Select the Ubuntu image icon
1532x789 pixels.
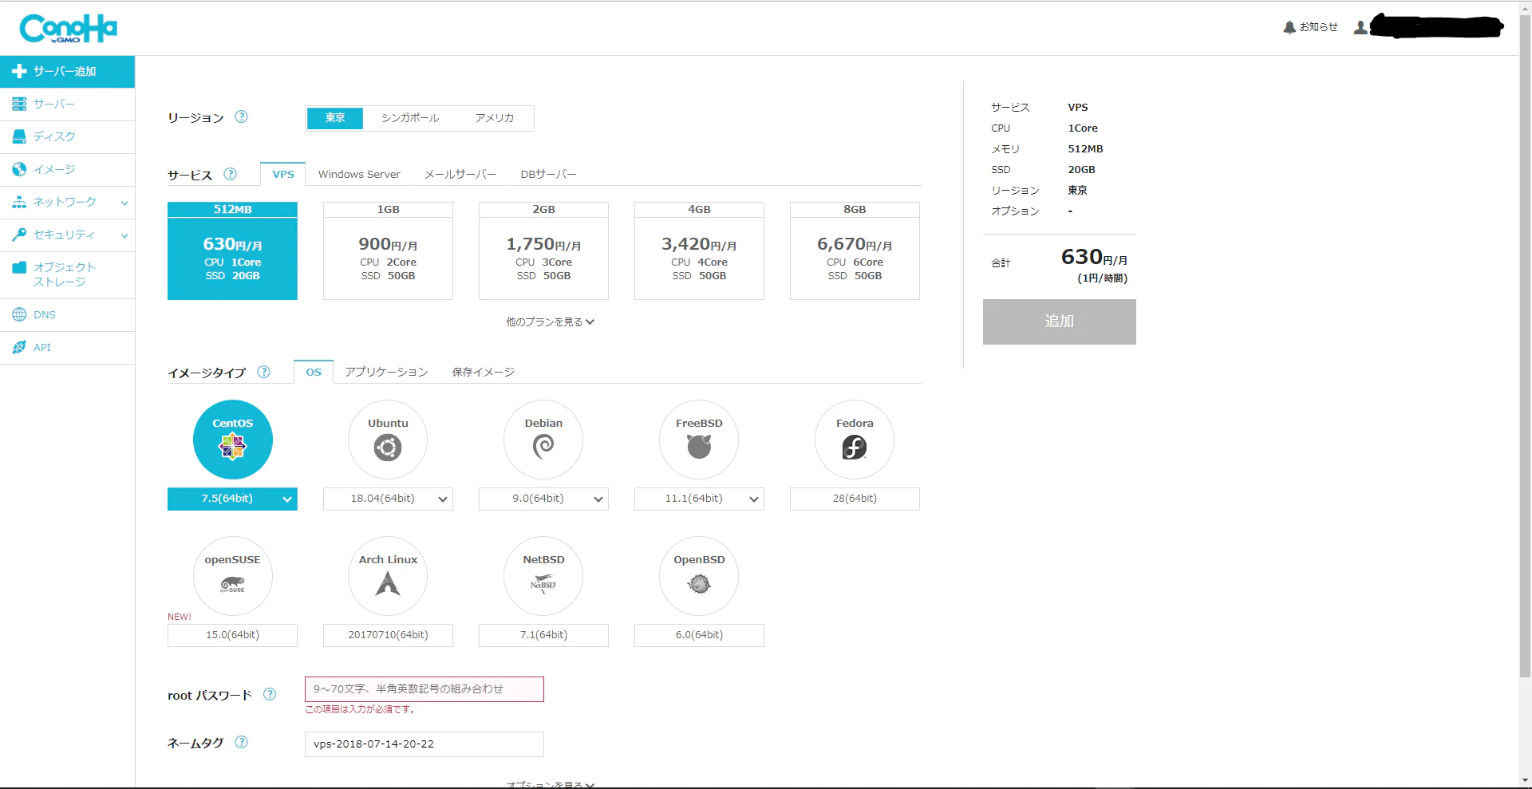click(388, 440)
